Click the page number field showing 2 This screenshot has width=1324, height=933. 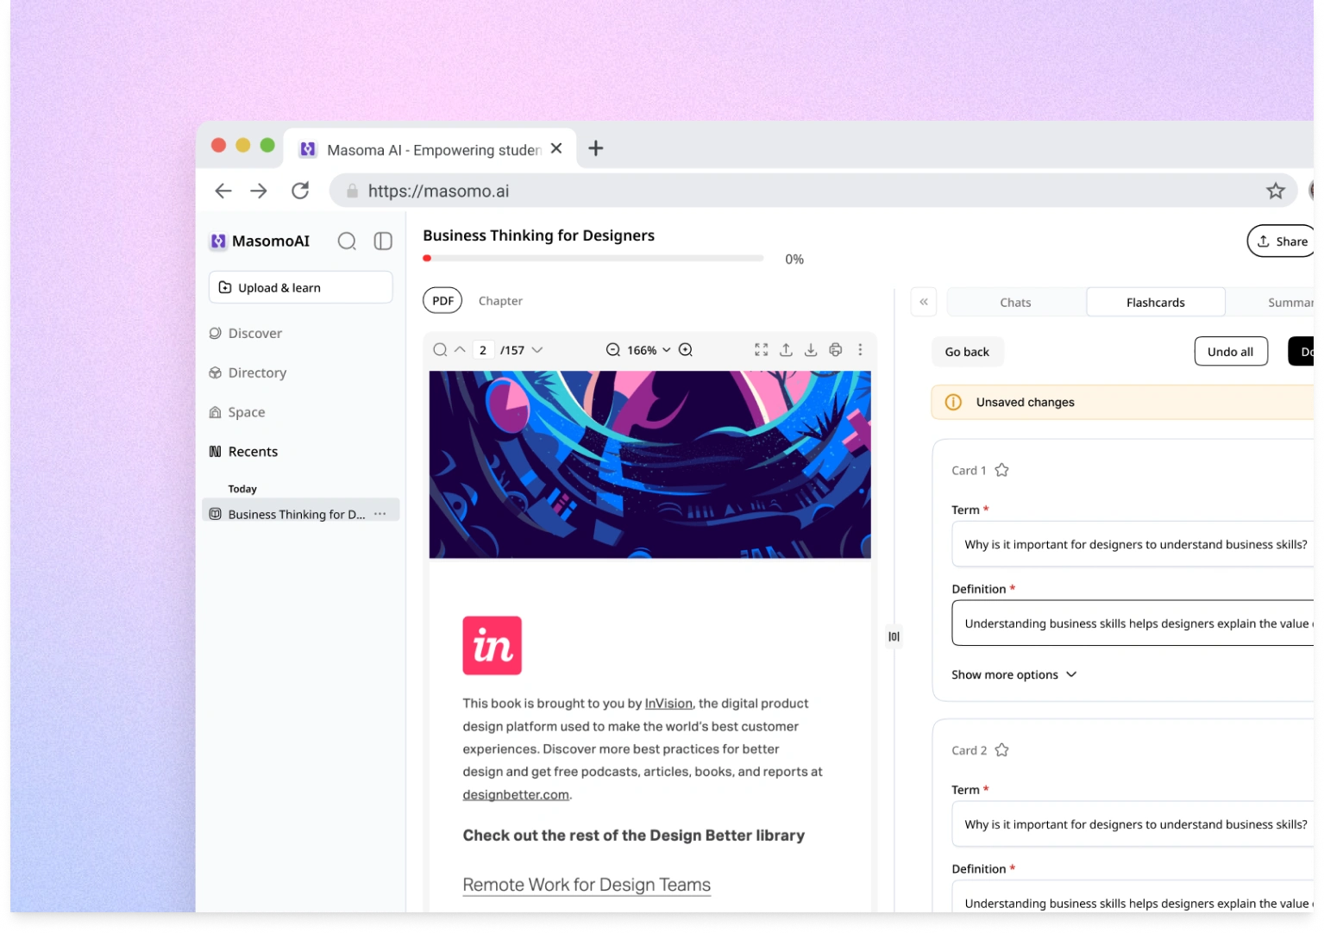(483, 350)
